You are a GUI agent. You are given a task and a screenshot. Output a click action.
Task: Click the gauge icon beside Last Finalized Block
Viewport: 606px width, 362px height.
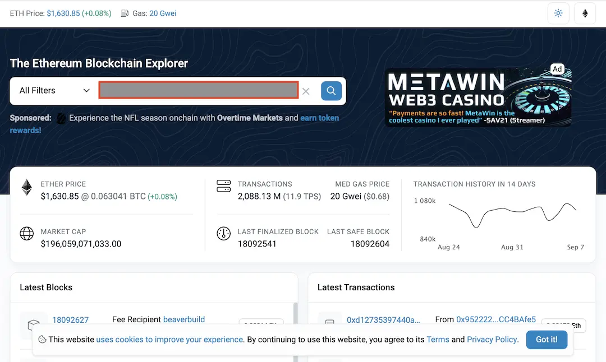(x=224, y=234)
